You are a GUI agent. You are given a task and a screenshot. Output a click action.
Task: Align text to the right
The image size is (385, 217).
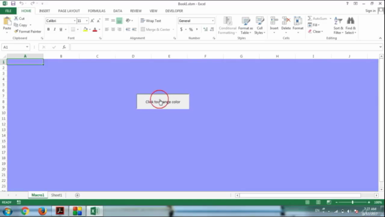[119, 30]
